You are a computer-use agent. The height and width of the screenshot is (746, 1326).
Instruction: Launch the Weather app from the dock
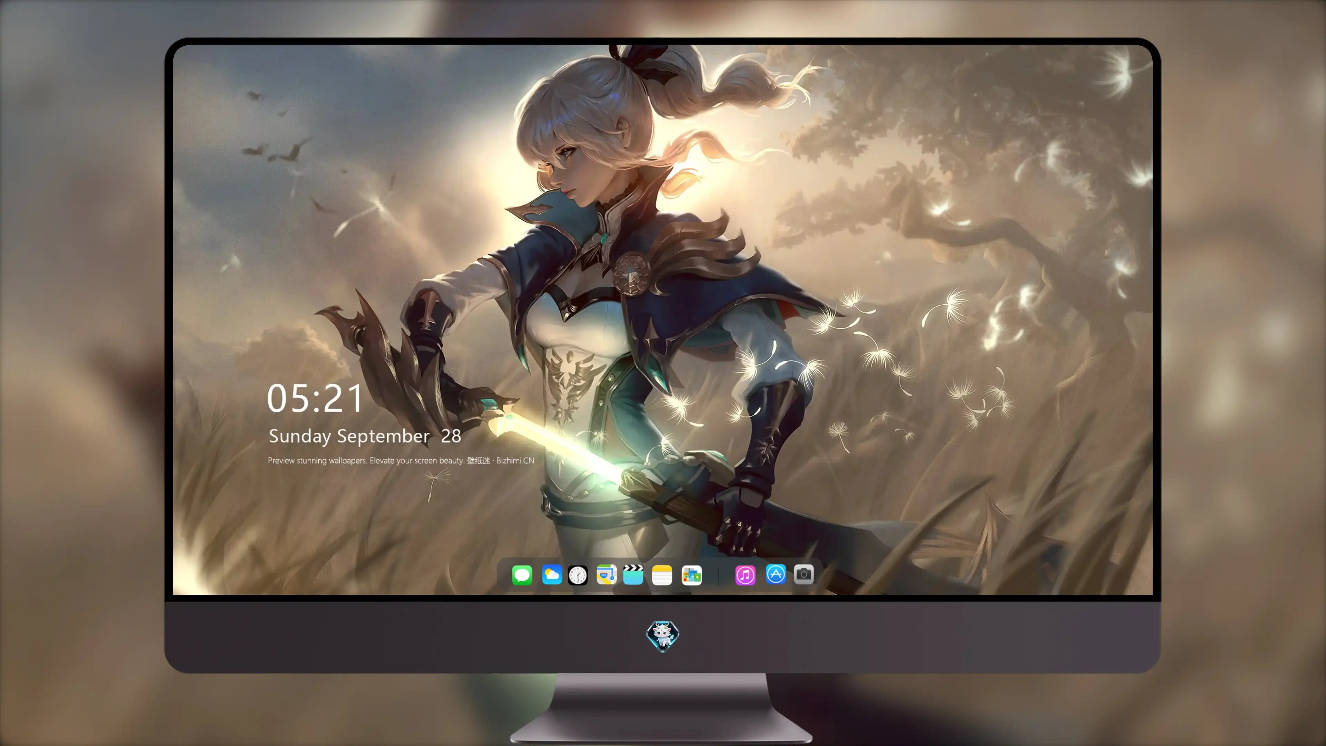[x=552, y=575]
